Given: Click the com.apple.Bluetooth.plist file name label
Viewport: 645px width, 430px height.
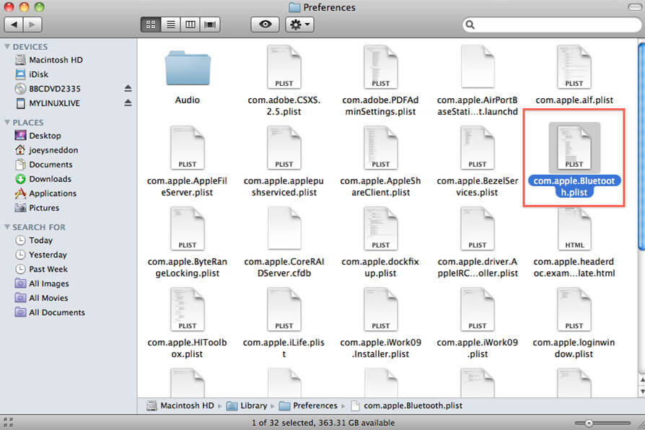Looking at the screenshot, I should 574,186.
